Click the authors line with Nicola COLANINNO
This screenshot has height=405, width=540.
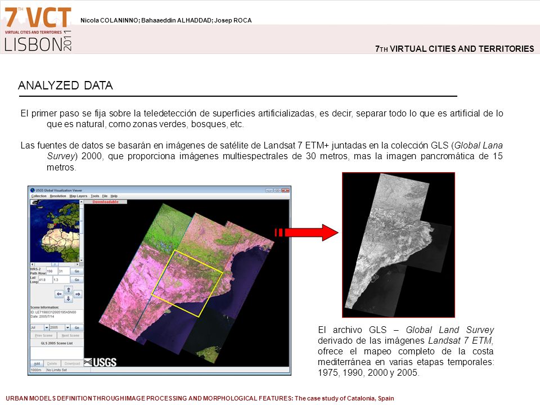point(166,20)
